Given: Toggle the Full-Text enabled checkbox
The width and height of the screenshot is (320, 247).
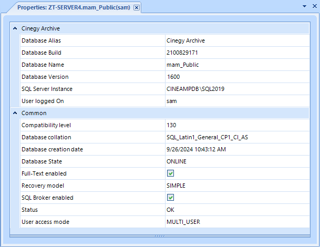Looking at the screenshot, I should (x=170, y=173).
